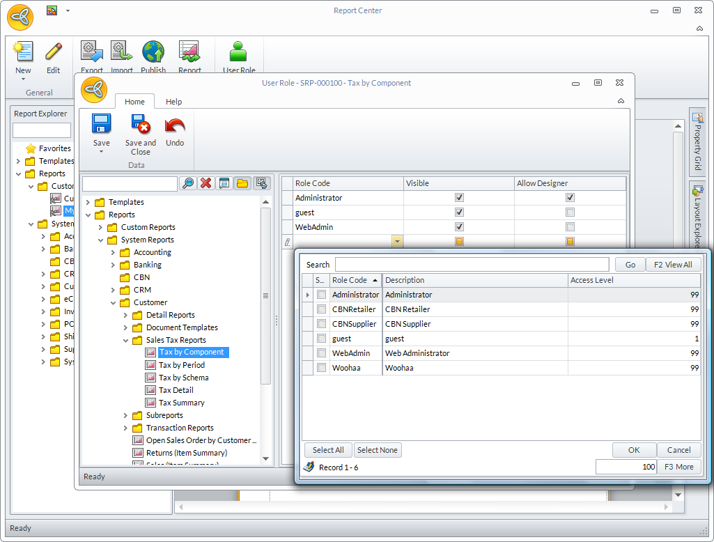
Task: Click the yellow folder icon in tree toolbar
Action: pos(242,183)
